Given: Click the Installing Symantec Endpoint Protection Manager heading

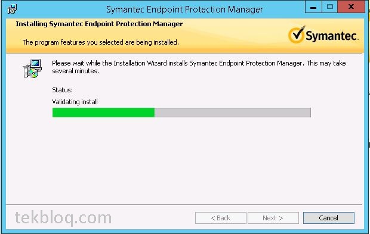Looking at the screenshot, I should [99, 24].
